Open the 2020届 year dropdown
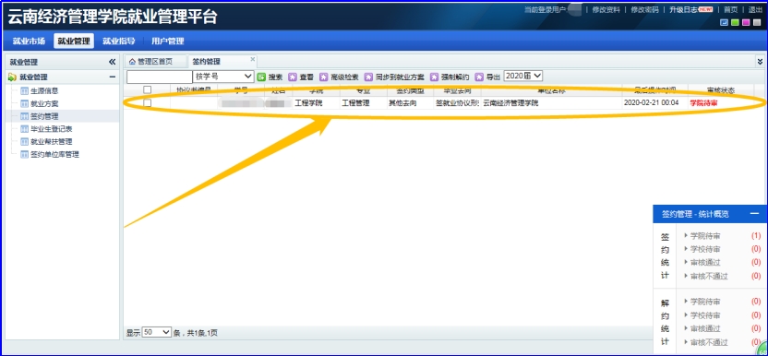The width and height of the screenshot is (768, 356). click(x=523, y=76)
